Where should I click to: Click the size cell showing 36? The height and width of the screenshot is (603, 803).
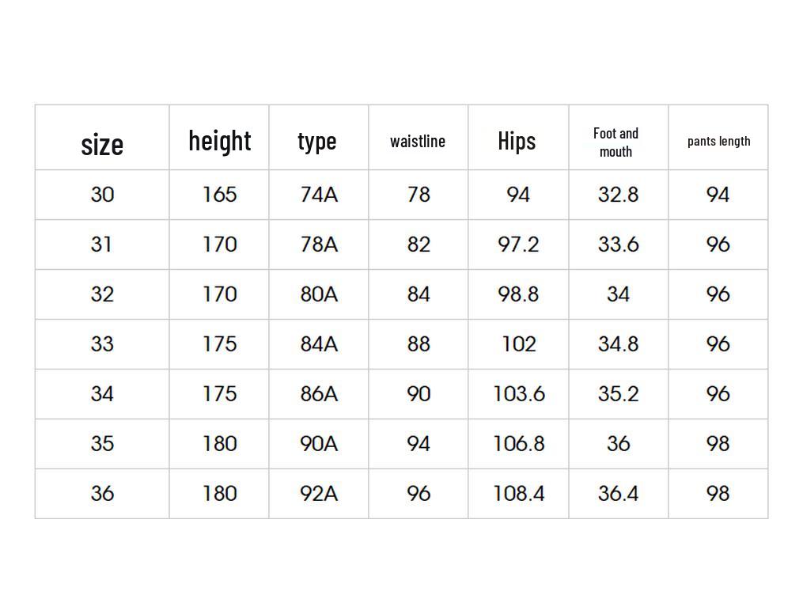tap(102, 494)
